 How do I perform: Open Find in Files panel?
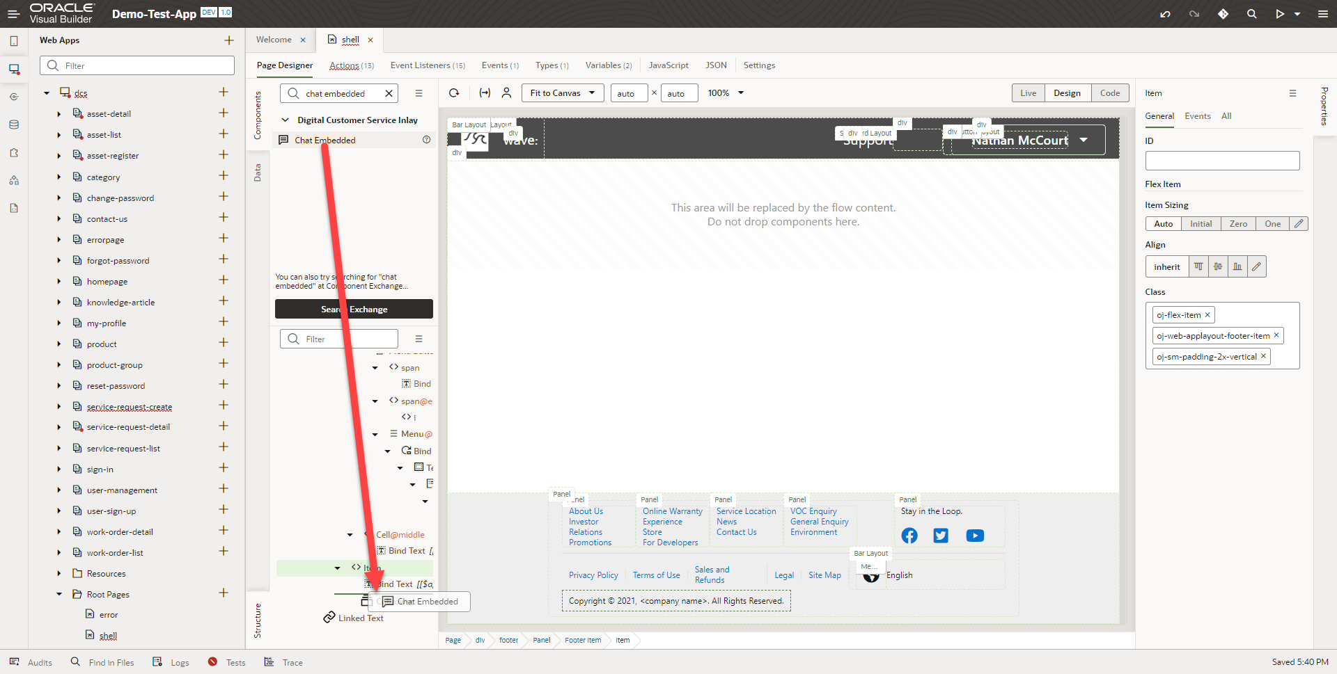point(102,662)
